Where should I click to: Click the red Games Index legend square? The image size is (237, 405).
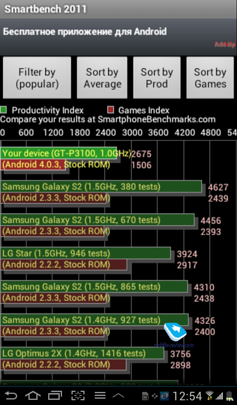tap(110, 110)
